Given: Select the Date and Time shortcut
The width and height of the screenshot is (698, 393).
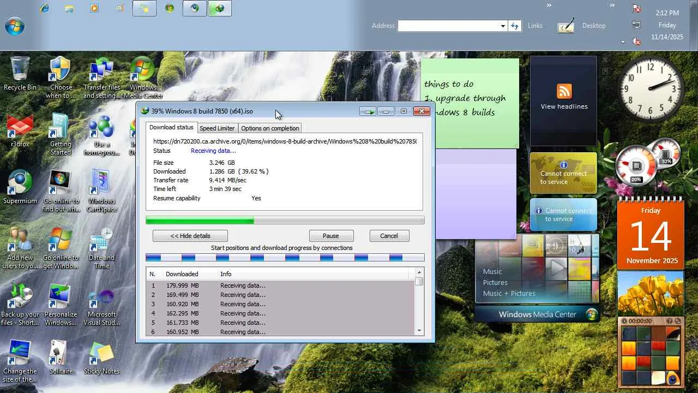Looking at the screenshot, I should click(x=102, y=248).
